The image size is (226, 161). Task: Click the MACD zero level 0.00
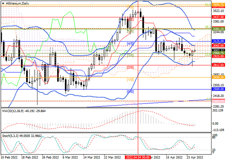point(215,124)
